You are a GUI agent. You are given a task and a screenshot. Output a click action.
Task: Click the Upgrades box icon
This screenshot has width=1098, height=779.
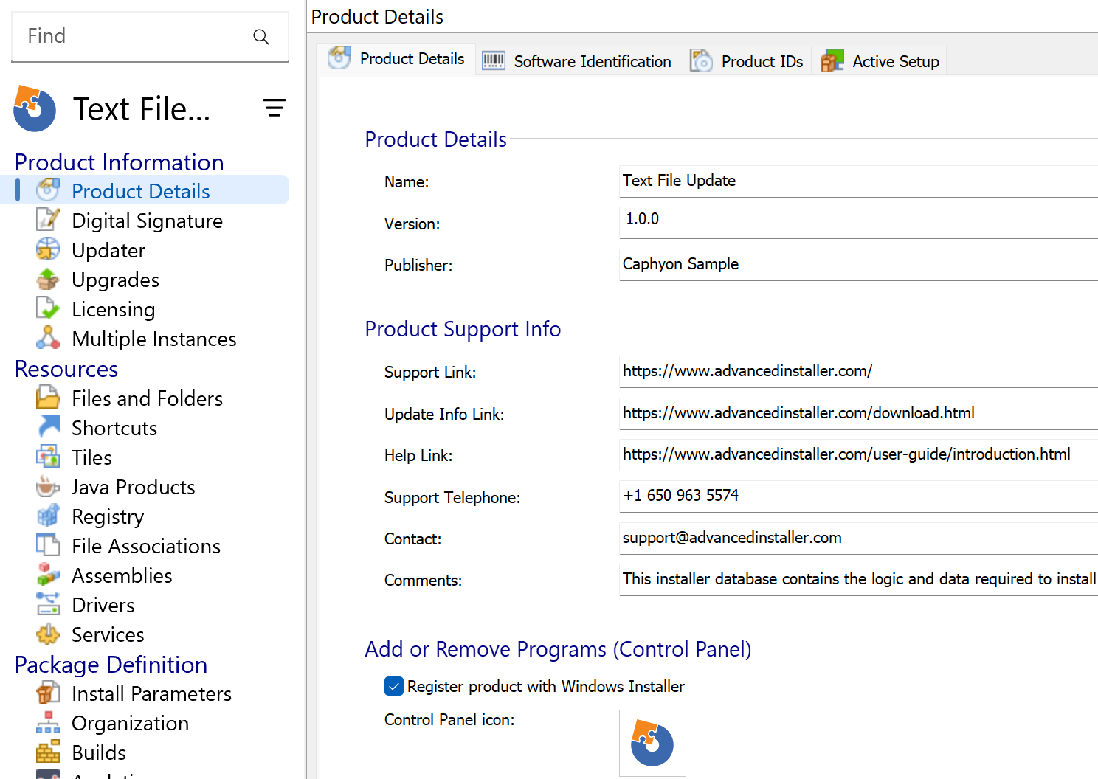[x=48, y=279]
